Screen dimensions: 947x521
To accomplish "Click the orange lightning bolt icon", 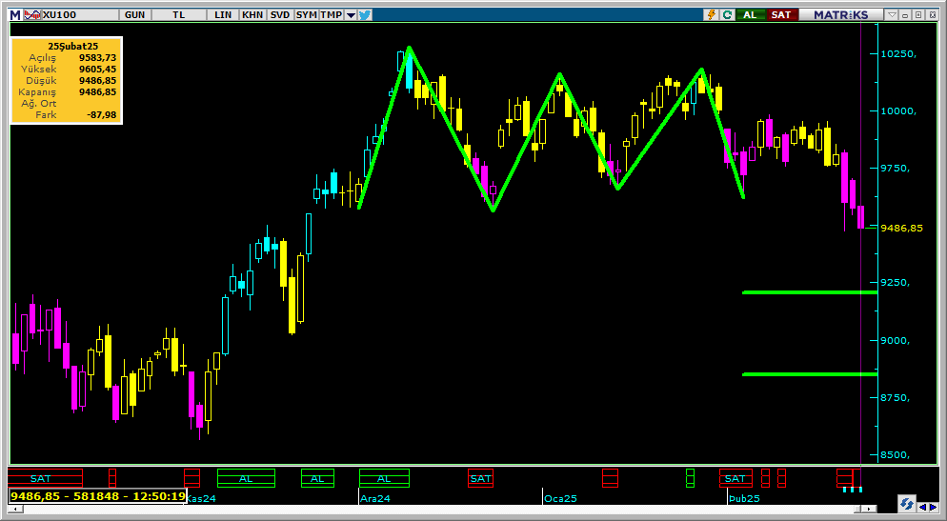I will tap(712, 14).
